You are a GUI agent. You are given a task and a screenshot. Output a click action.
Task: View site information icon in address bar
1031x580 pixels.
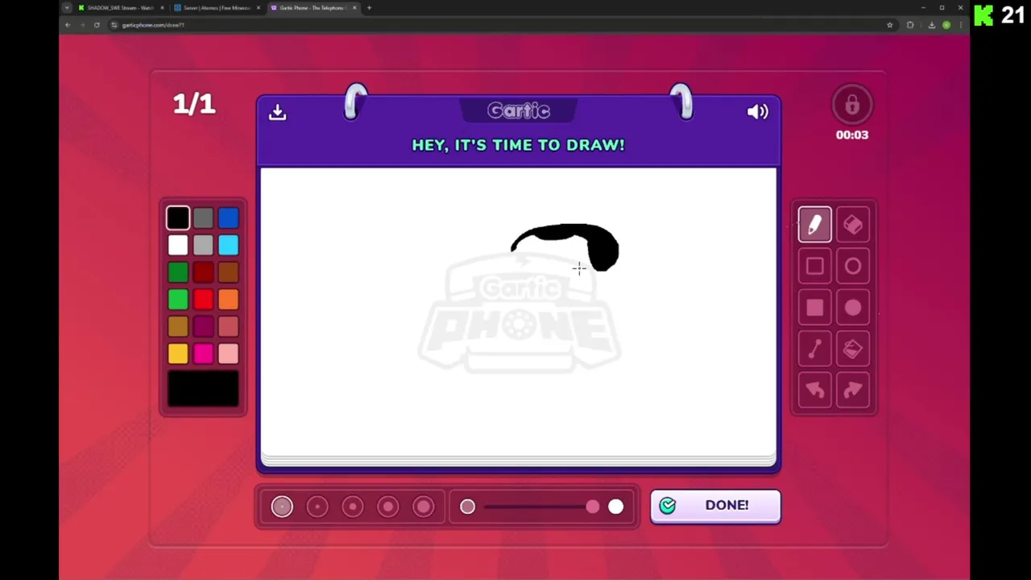click(x=114, y=25)
